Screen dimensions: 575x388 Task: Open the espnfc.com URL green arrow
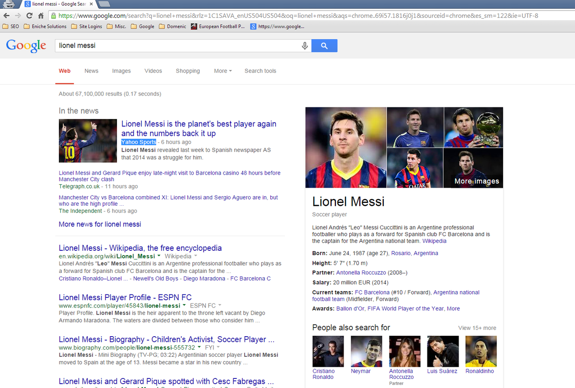(184, 306)
